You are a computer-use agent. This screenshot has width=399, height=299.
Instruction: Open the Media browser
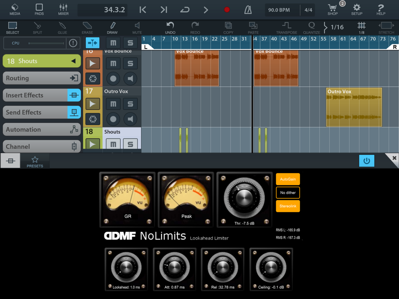tap(15, 10)
